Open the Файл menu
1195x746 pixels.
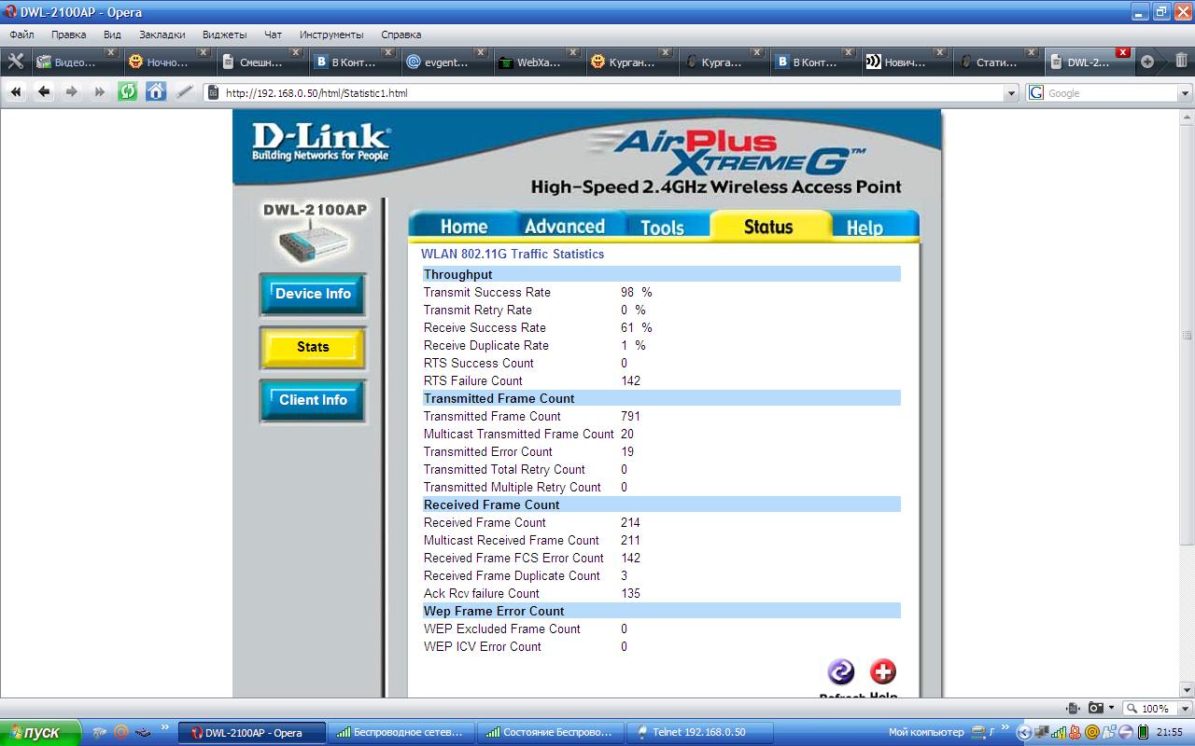click(21, 35)
